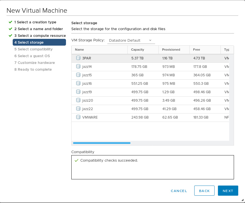
Task: Click the VMWARE datastore icon
Action: point(78,117)
